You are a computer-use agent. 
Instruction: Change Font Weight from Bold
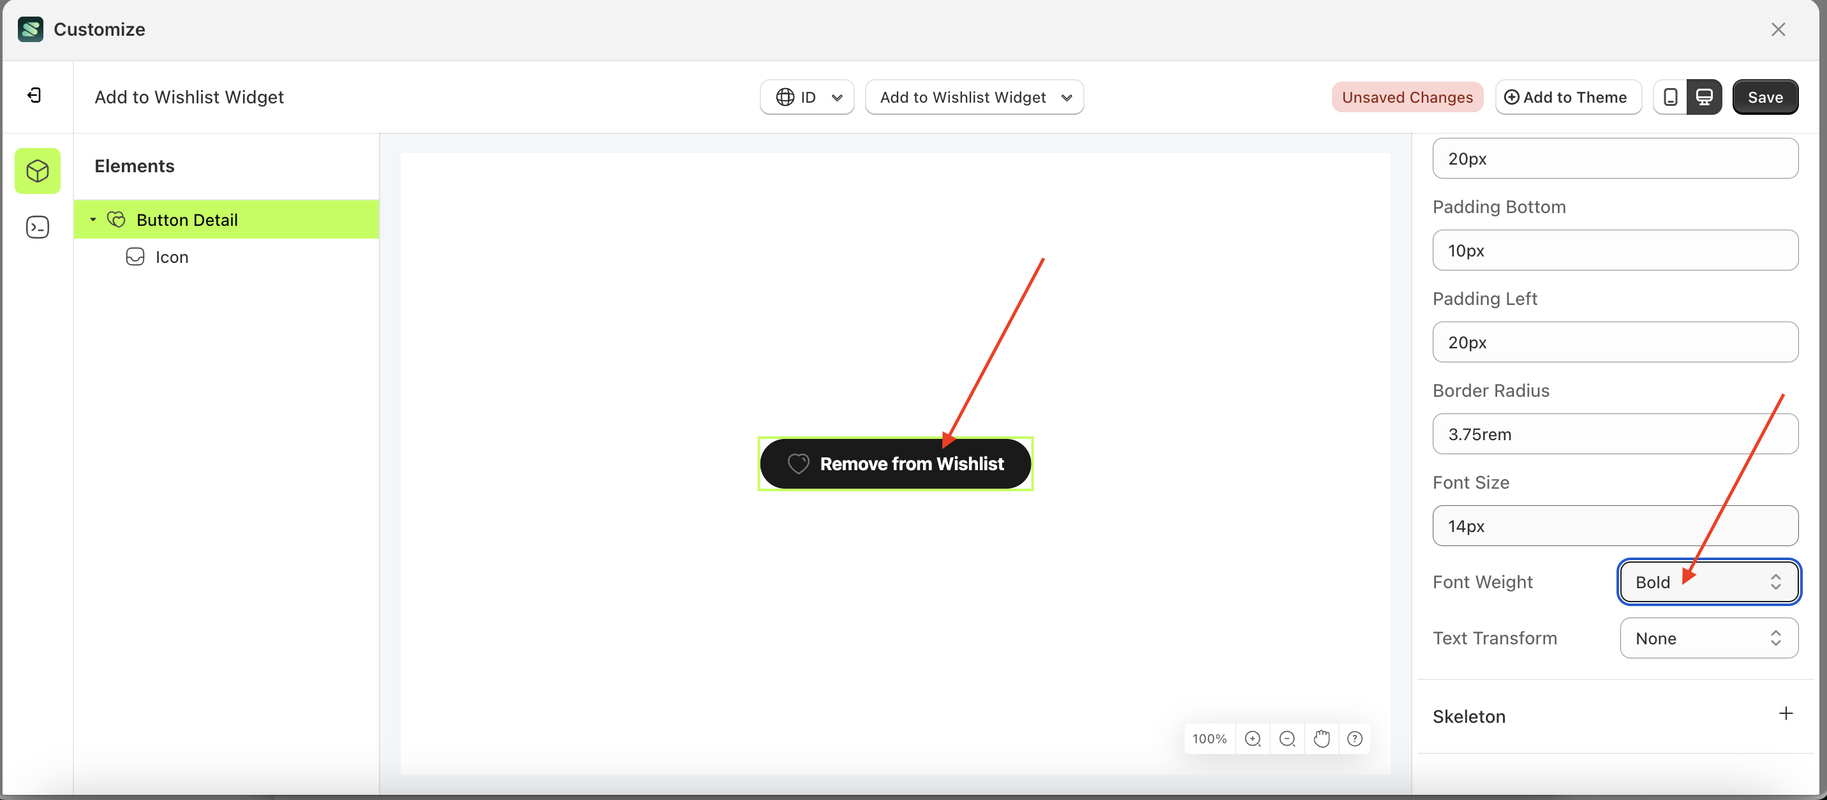click(1708, 582)
